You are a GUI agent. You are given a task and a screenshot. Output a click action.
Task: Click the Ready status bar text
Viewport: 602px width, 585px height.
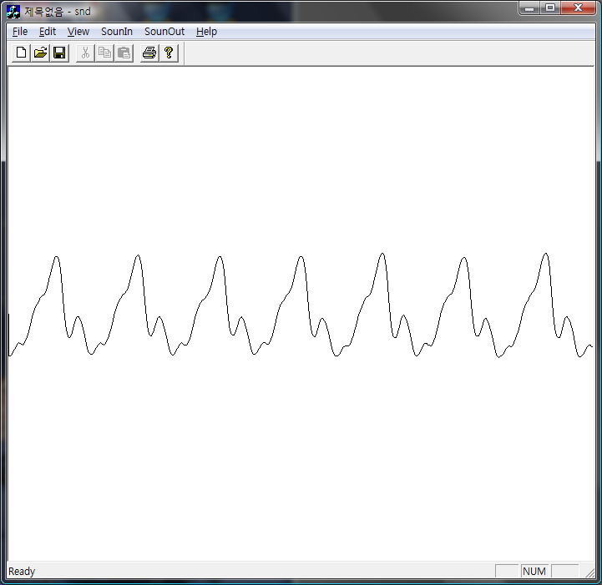tap(22, 572)
